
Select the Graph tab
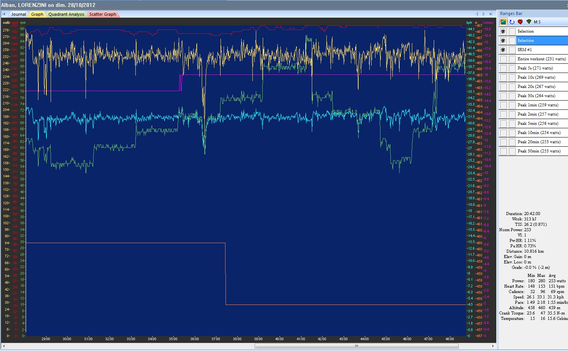[x=37, y=14]
